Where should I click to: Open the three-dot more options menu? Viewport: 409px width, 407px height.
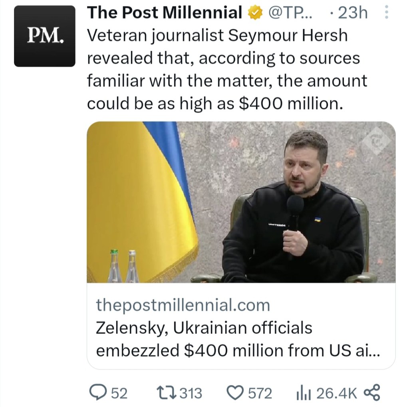tap(386, 14)
